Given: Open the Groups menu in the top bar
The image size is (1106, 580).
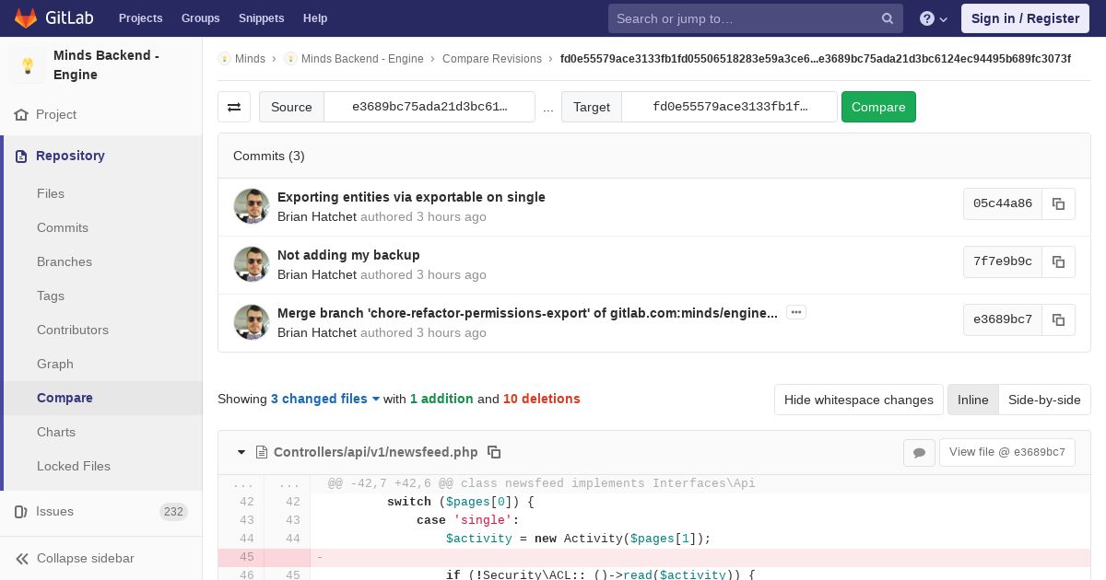Looking at the screenshot, I should pos(200,18).
